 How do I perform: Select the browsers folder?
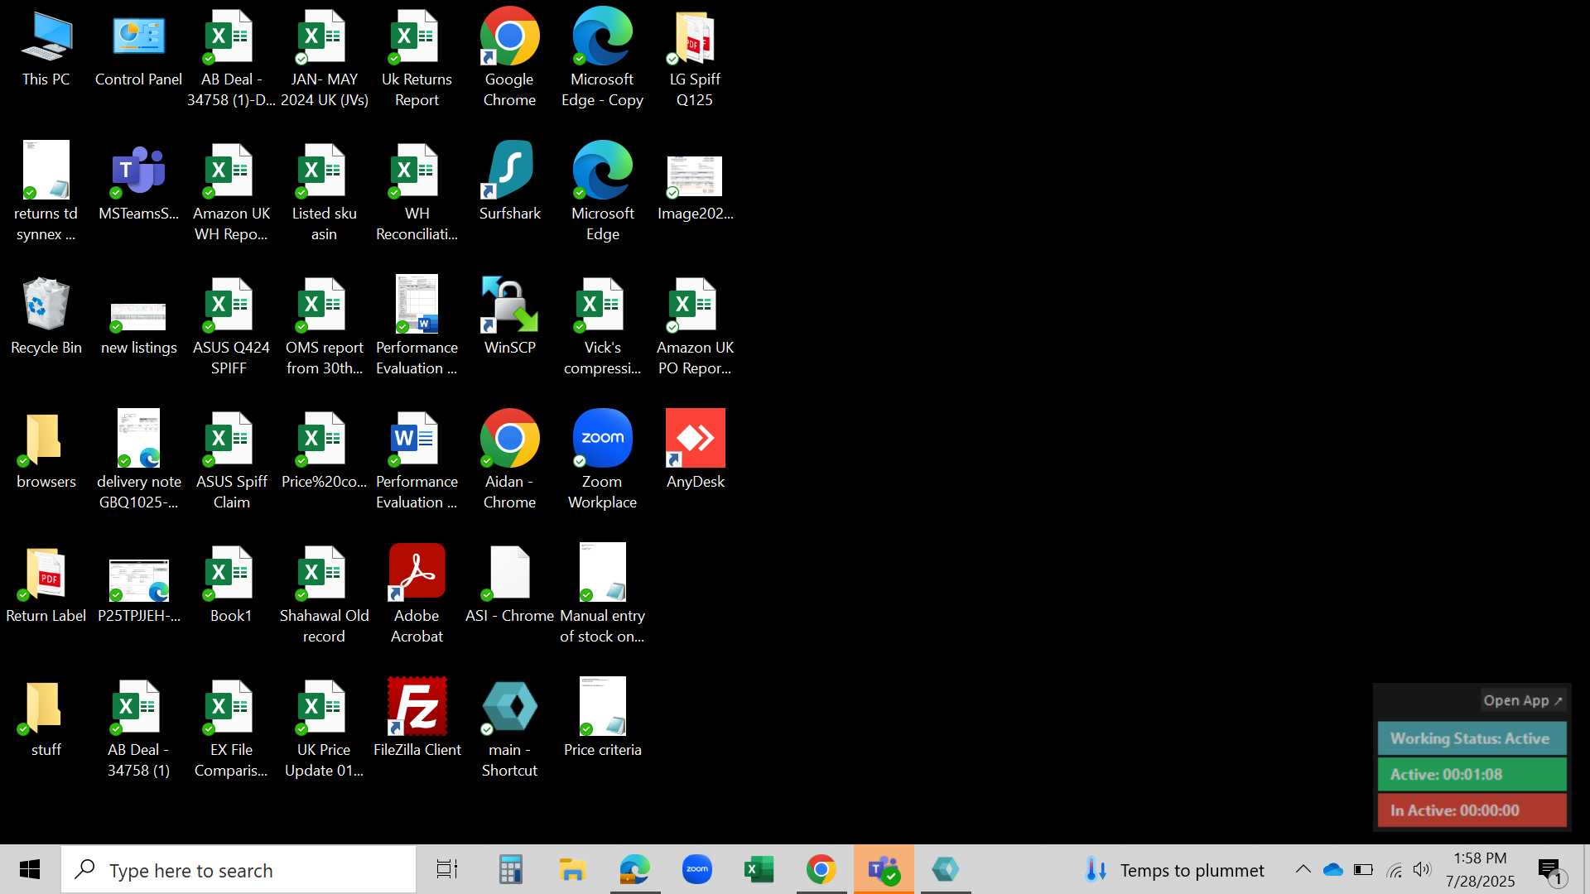(46, 450)
